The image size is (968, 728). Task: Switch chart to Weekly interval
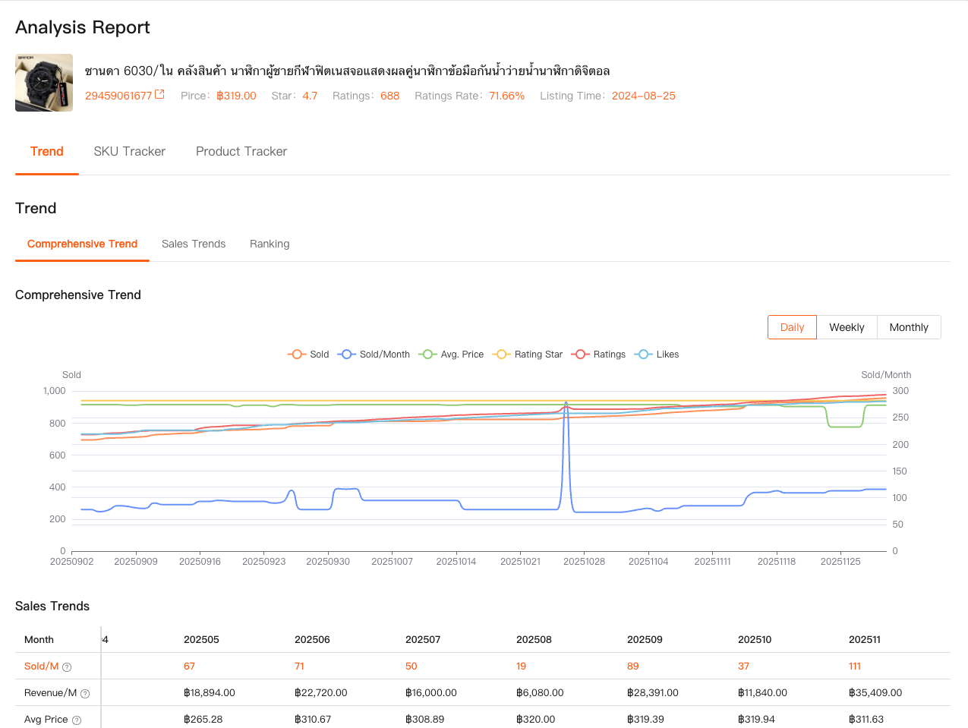[x=847, y=327]
